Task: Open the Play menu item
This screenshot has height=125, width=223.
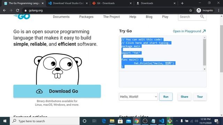Action: (x=165, y=17)
